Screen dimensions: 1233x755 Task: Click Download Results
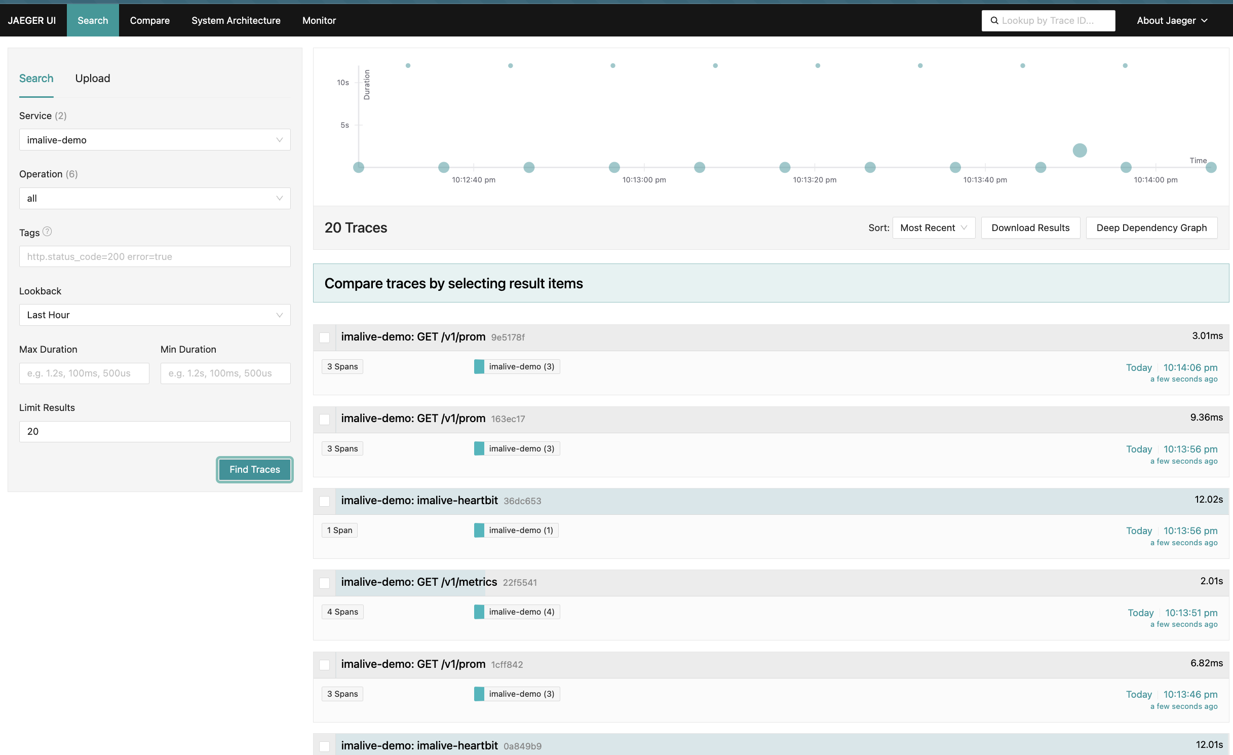pos(1030,228)
